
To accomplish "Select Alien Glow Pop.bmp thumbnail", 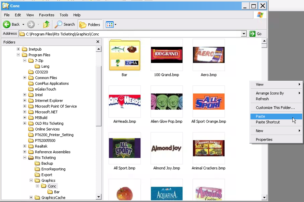I will (166, 102).
